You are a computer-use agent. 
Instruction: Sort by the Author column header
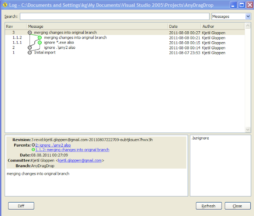(223, 26)
